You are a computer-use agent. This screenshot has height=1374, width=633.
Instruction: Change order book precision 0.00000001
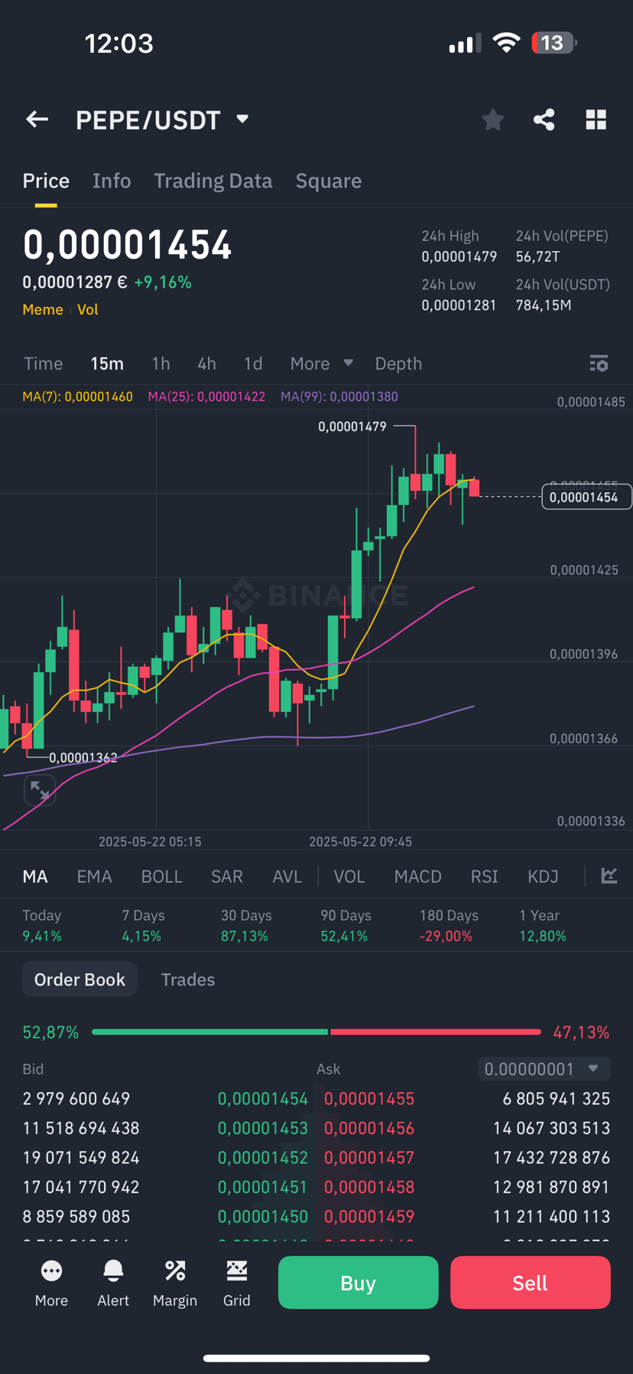(544, 1069)
